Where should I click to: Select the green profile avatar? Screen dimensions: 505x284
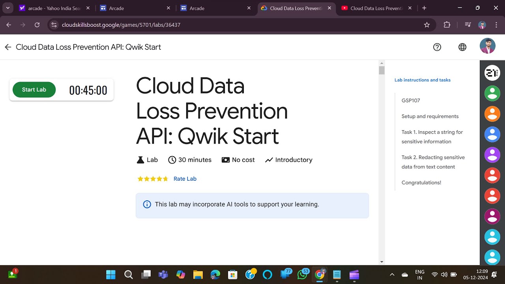click(492, 93)
